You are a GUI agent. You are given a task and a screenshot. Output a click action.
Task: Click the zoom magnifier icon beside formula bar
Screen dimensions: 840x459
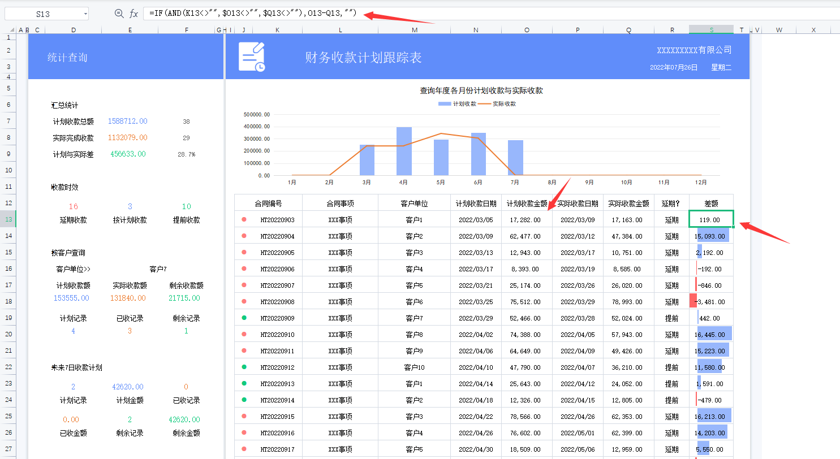click(x=119, y=14)
